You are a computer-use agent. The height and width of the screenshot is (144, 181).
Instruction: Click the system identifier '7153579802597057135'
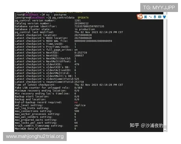pos(89,26)
